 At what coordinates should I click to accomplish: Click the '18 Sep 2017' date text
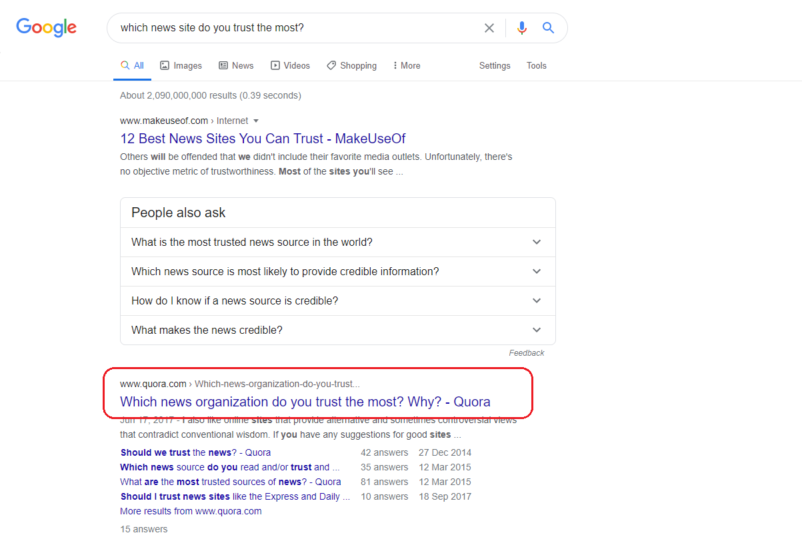coord(445,496)
